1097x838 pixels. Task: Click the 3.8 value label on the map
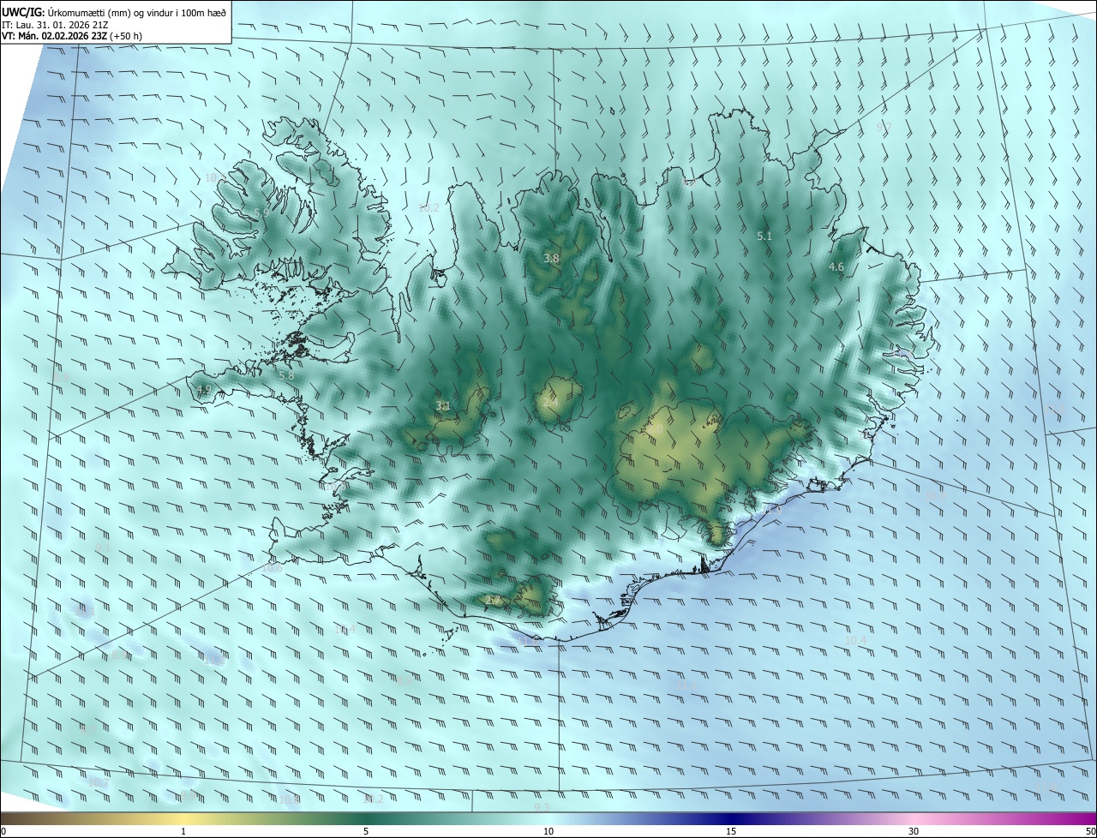[552, 258]
